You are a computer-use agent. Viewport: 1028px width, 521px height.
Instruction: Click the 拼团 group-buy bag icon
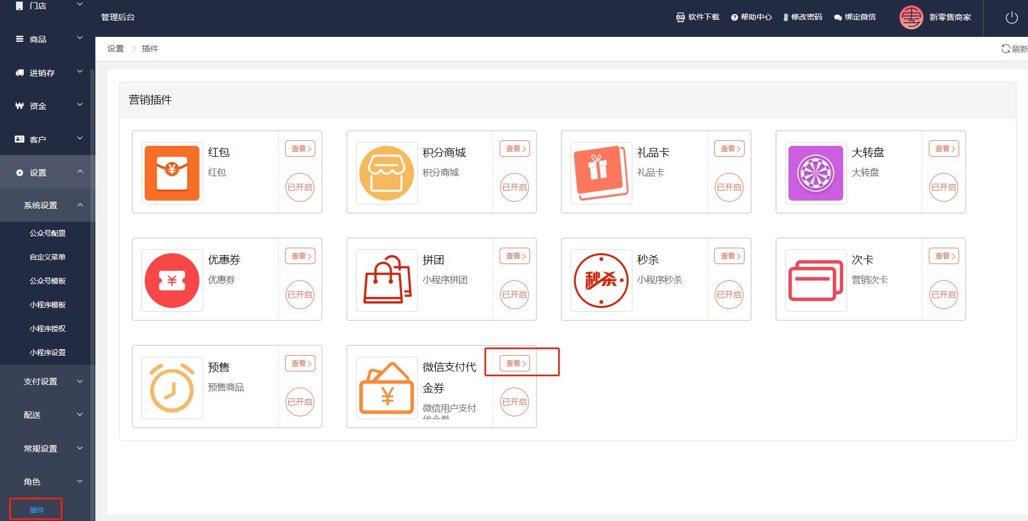click(386, 280)
